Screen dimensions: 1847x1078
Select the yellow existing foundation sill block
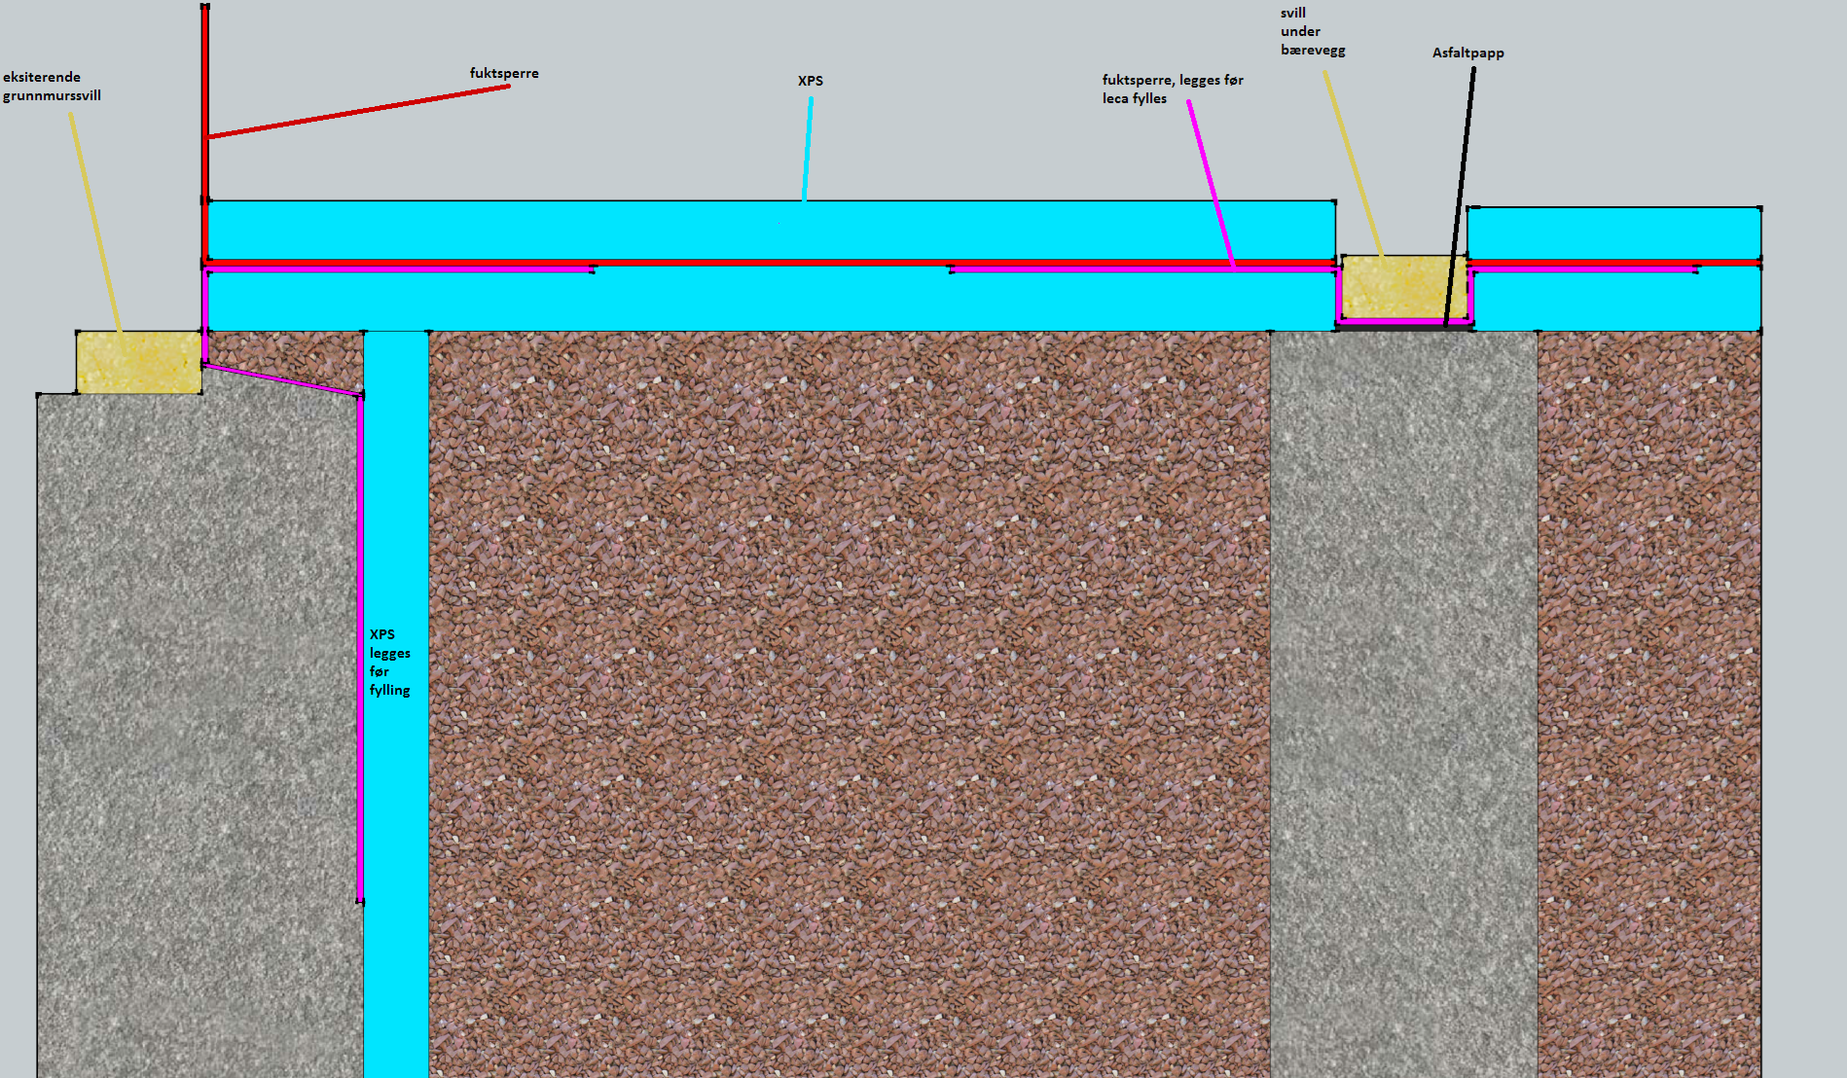click(138, 362)
